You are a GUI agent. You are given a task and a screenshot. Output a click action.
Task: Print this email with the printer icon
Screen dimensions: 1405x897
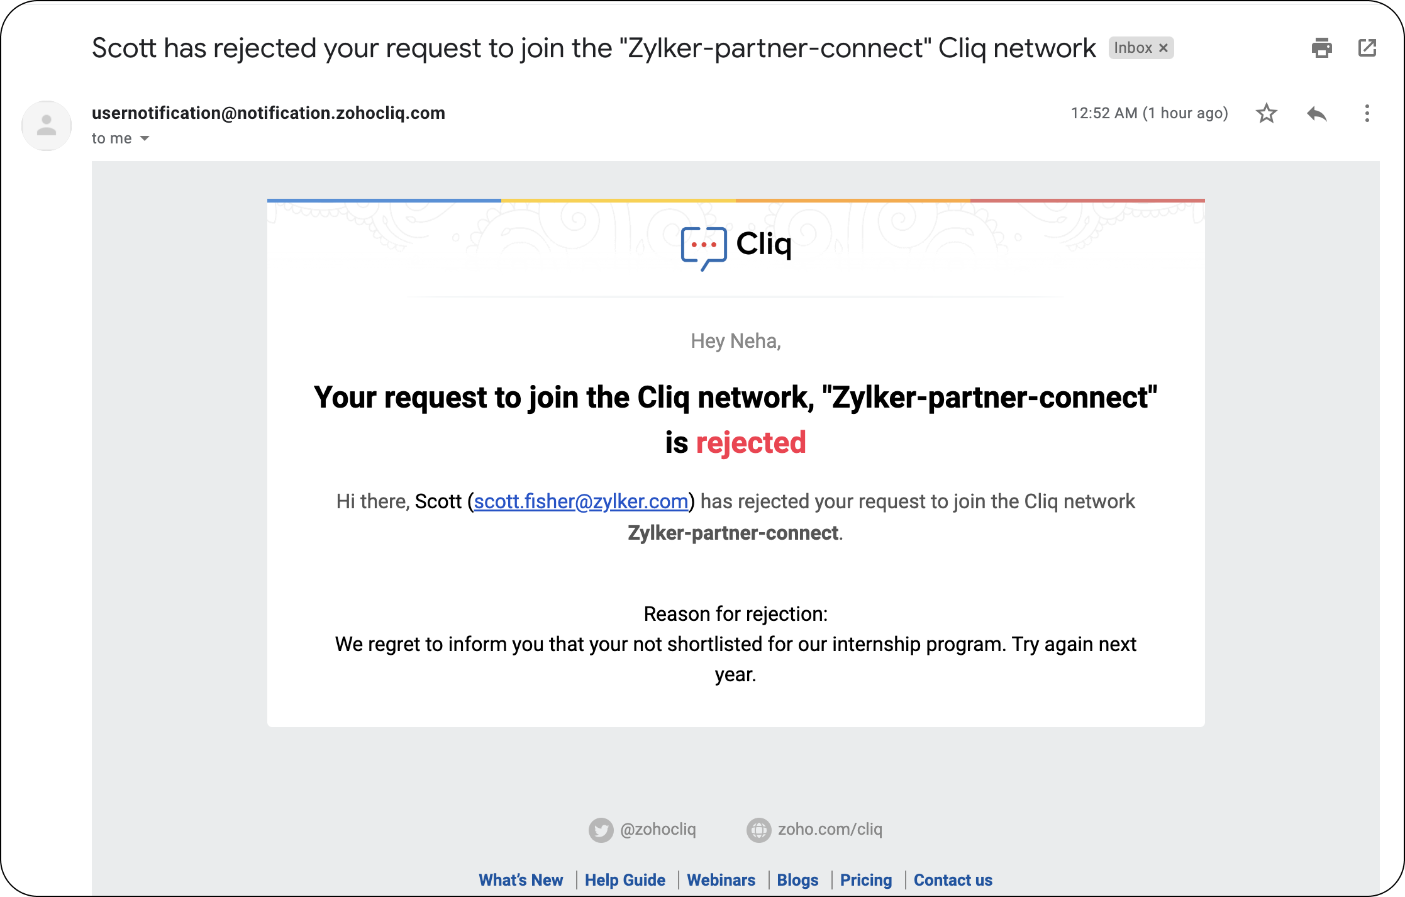pos(1321,48)
